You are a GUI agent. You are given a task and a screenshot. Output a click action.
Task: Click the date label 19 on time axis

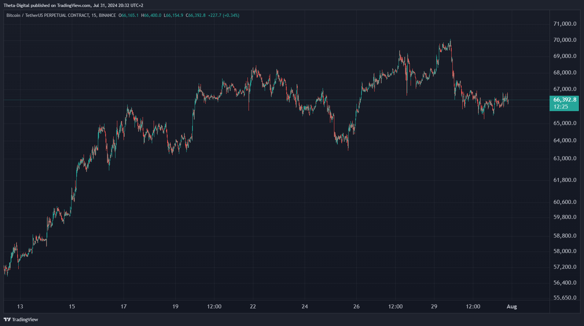pos(175,307)
